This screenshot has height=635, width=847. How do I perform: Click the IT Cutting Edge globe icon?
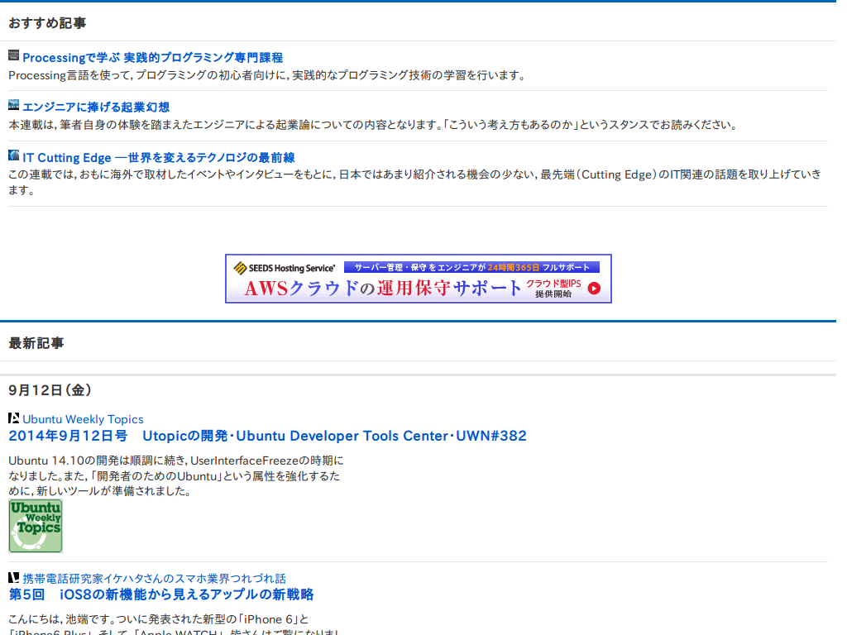click(12, 156)
